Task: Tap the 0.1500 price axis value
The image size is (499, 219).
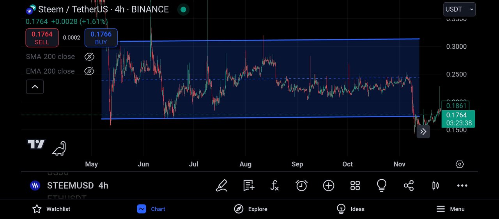Action: (x=457, y=130)
